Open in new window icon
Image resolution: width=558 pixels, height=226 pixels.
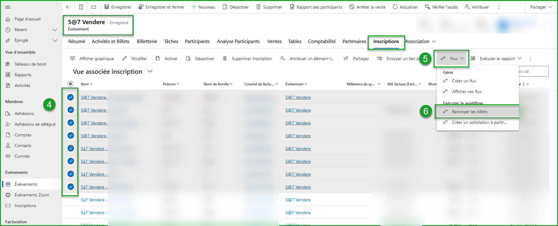point(94,7)
